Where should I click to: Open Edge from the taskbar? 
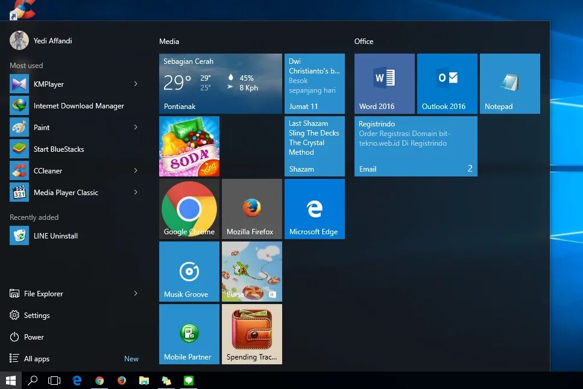click(77, 380)
